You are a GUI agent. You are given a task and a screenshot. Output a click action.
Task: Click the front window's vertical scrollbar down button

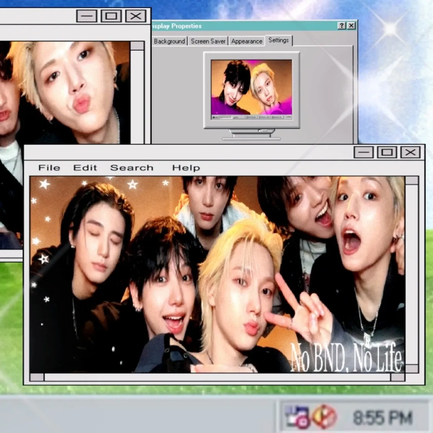tap(412, 368)
